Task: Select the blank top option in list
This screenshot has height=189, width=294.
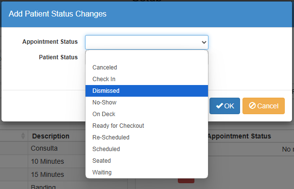Action: click(x=147, y=56)
